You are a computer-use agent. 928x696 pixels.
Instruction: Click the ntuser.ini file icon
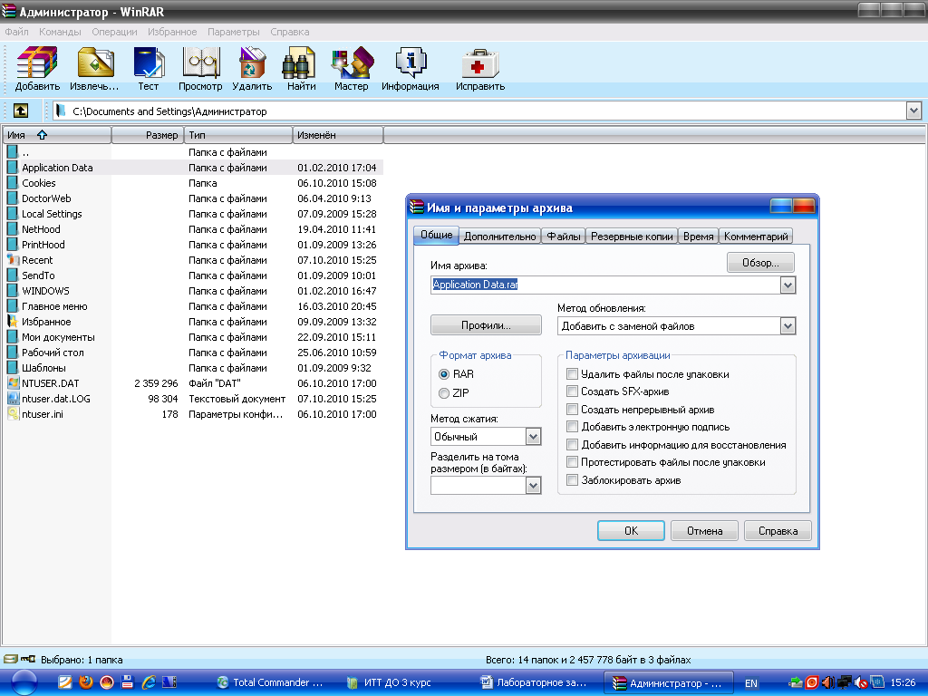tap(13, 413)
